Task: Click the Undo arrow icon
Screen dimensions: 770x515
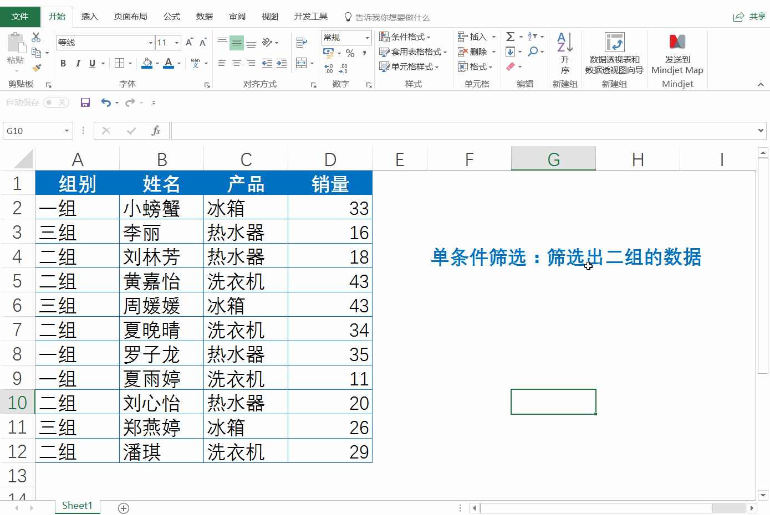Action: click(x=106, y=102)
